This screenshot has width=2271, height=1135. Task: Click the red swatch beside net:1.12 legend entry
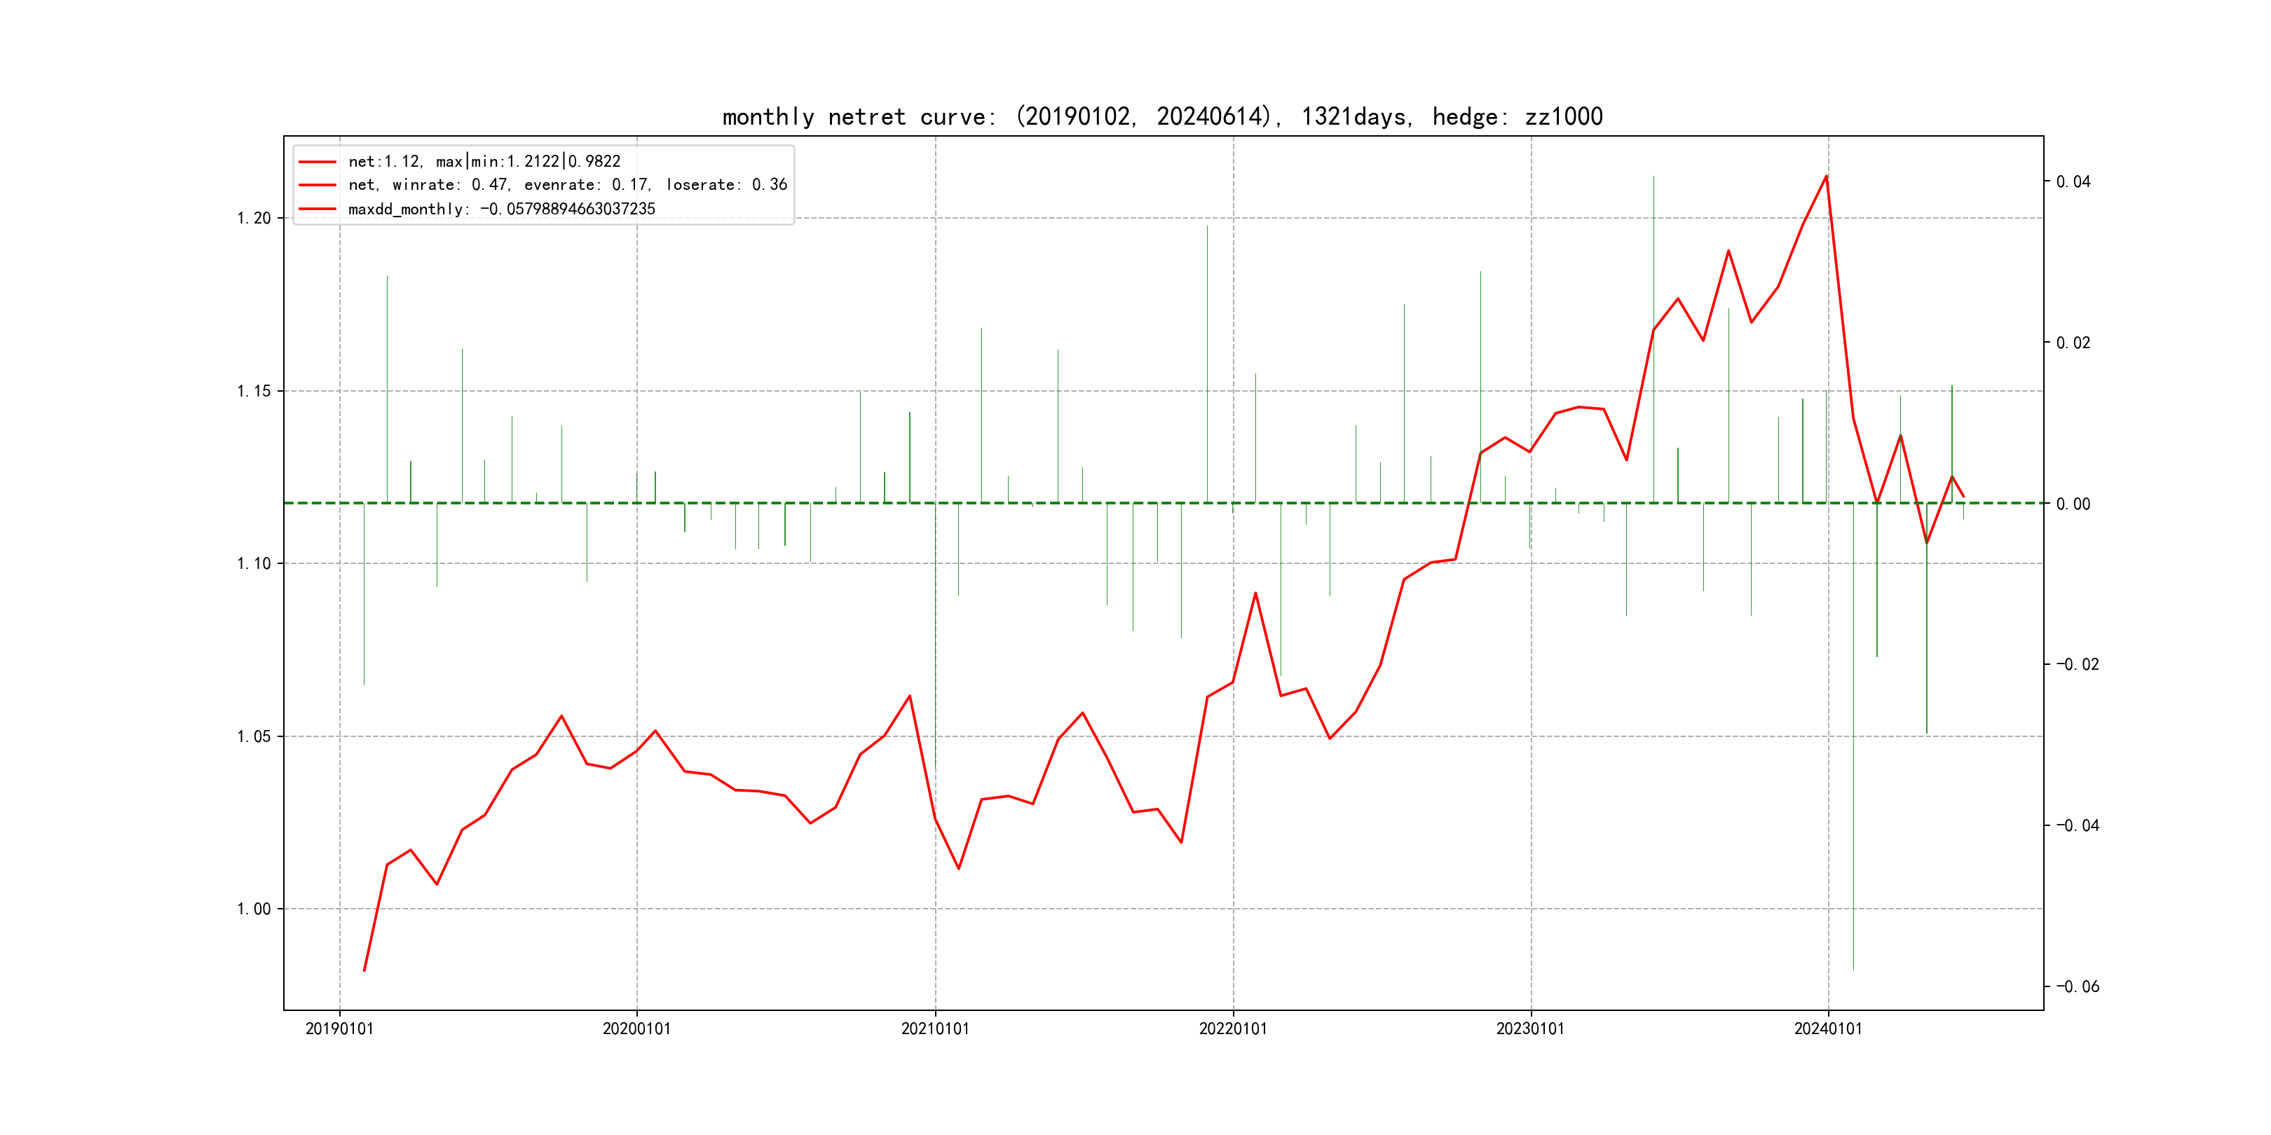coord(318,162)
